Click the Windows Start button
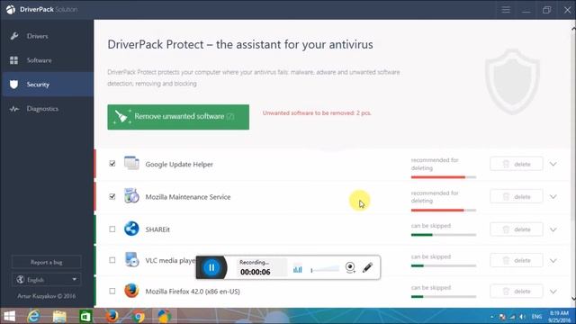Viewport: 576px width, 324px height. (x=10, y=316)
